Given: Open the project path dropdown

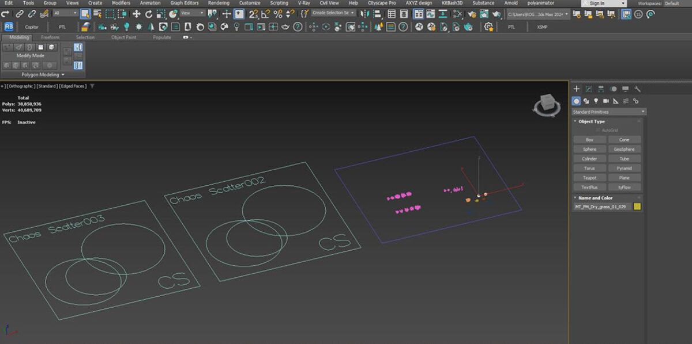Looking at the screenshot, I should pos(538,13).
